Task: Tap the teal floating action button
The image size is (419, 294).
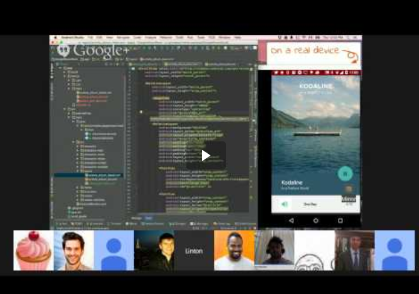Action: 345,173
